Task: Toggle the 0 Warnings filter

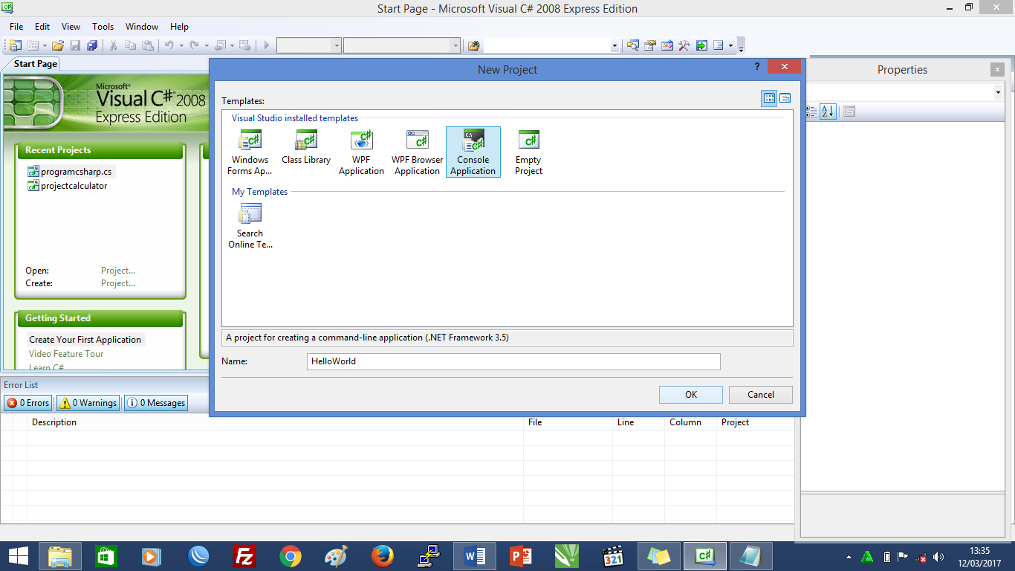Action: point(88,403)
